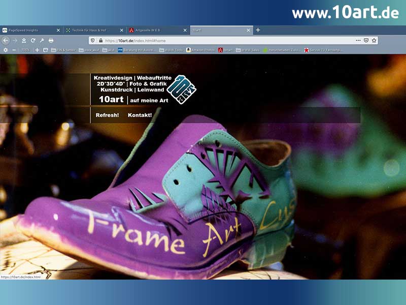Open the Amazon Photos bookmark
This screenshot has height=305, width=406.
pyautogui.click(x=200, y=50)
